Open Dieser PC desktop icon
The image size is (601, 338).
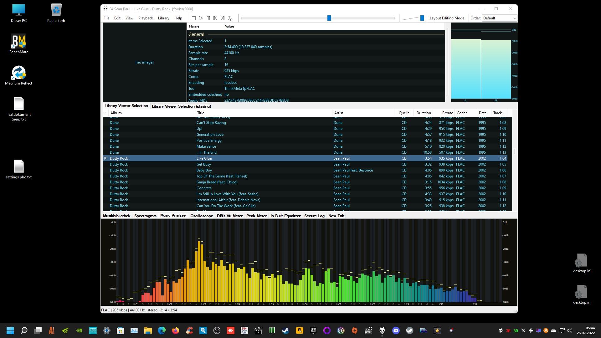[19, 13]
